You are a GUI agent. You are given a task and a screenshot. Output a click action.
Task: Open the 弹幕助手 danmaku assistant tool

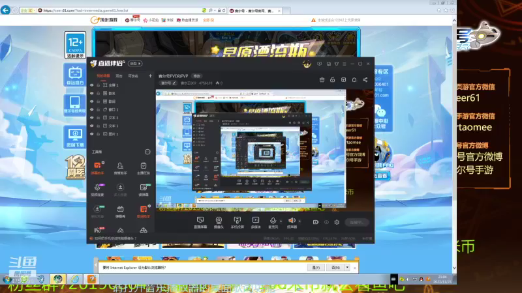pyautogui.click(x=97, y=168)
